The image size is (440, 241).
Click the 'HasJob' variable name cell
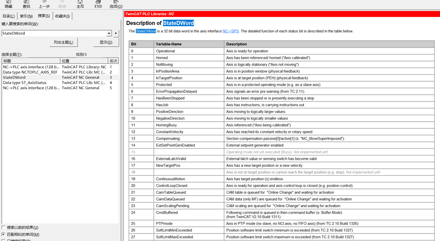click(x=189, y=105)
